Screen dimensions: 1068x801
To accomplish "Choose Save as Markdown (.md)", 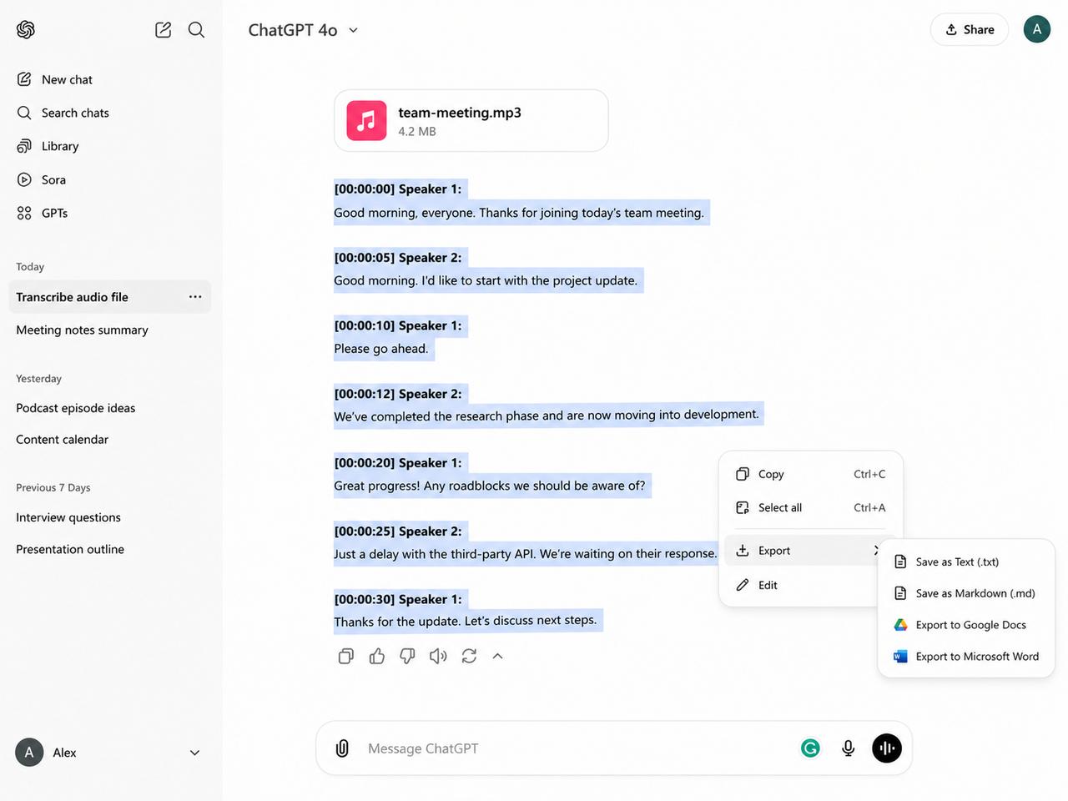I will (x=966, y=593).
